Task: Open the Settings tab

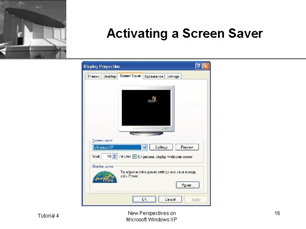Action: click(x=173, y=76)
